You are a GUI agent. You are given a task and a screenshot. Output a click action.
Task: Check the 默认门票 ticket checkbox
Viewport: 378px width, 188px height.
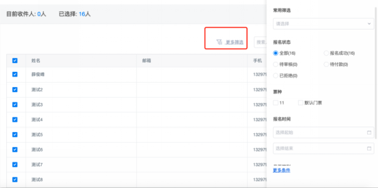(301, 103)
